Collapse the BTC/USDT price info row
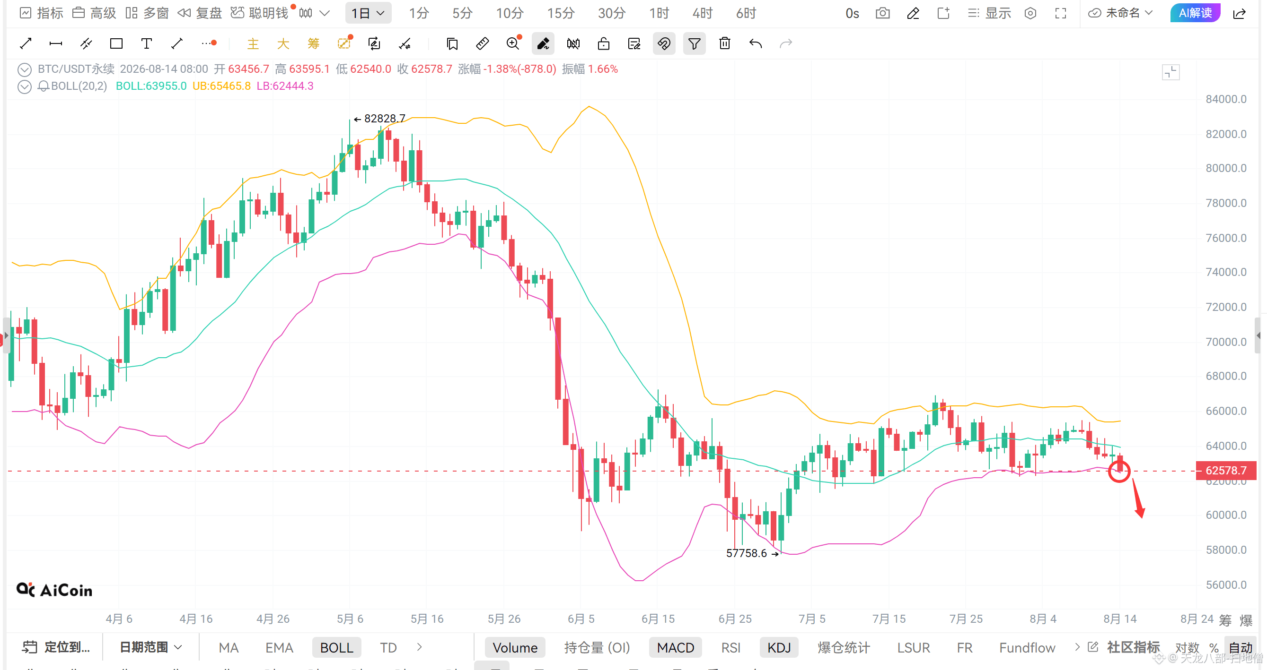The height and width of the screenshot is (670, 1267). click(25, 69)
